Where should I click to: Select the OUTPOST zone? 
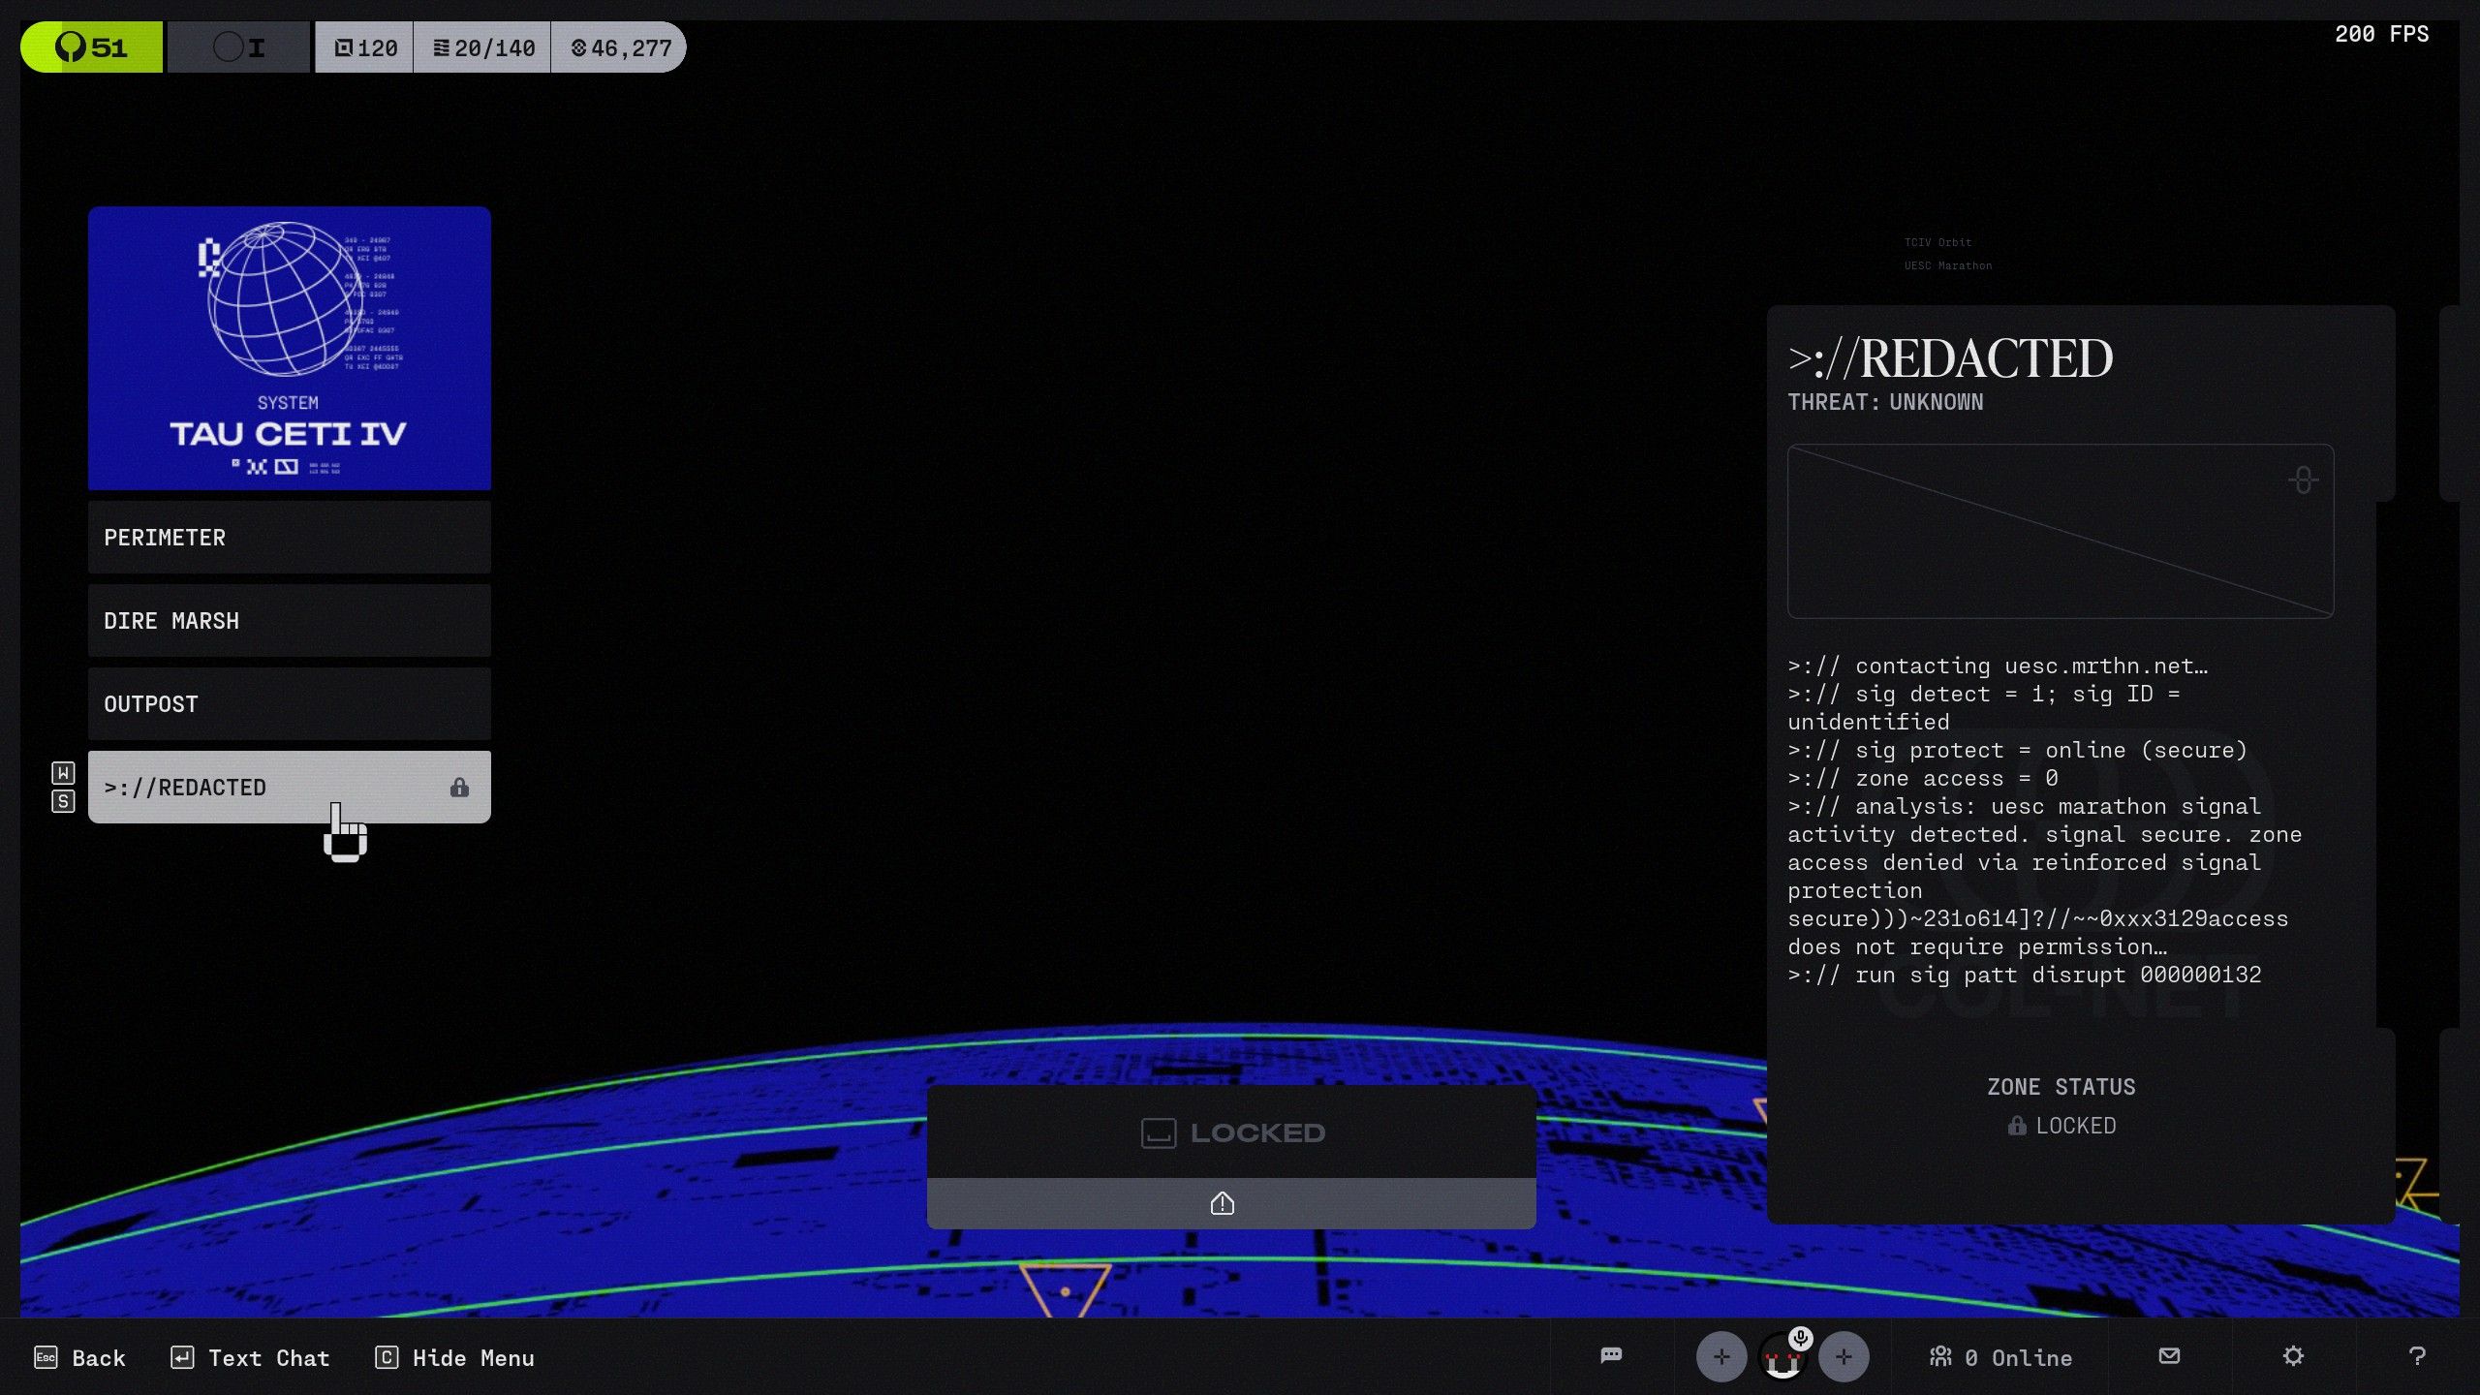point(289,704)
